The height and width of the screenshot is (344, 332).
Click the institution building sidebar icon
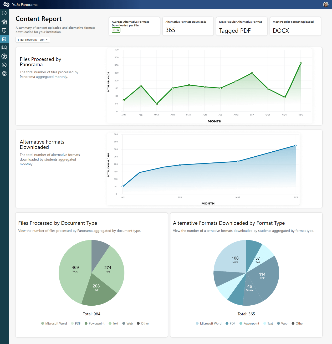tap(4, 22)
